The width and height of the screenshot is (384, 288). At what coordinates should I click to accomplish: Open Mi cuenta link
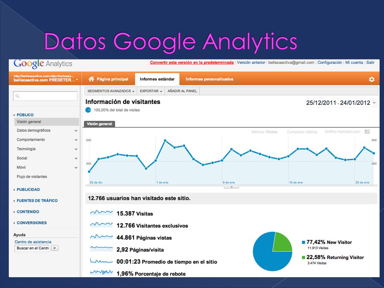click(x=354, y=62)
